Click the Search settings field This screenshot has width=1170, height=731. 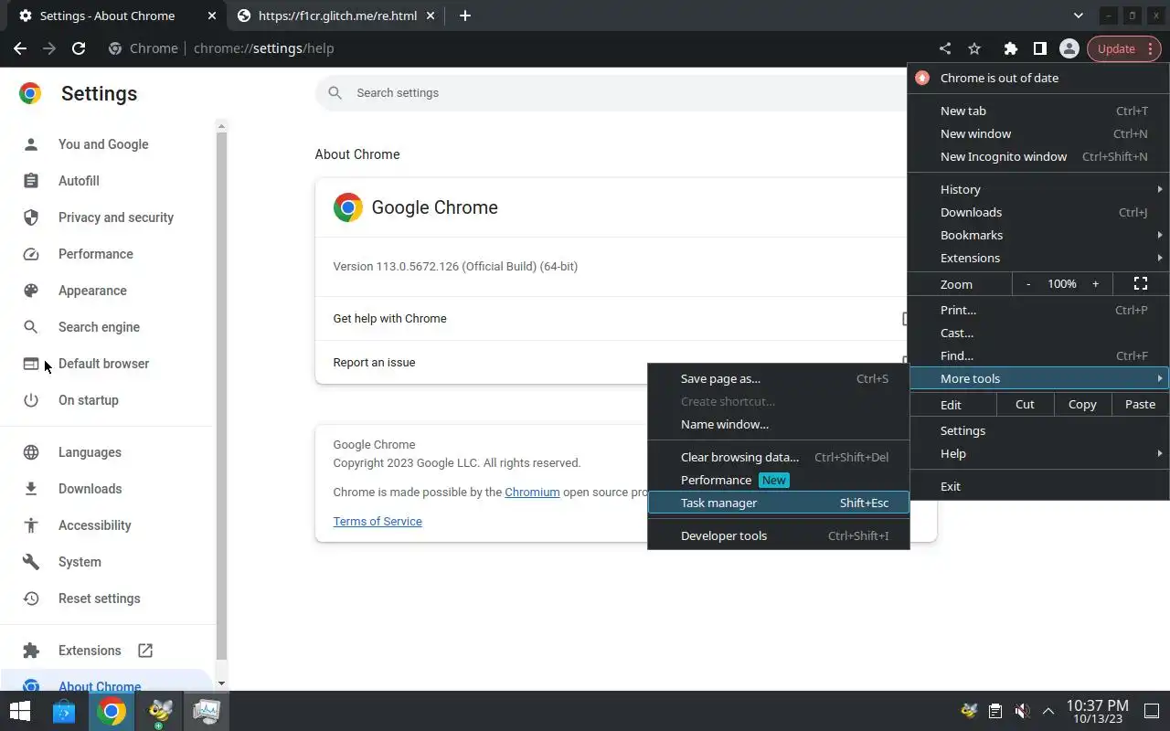tap(611, 93)
